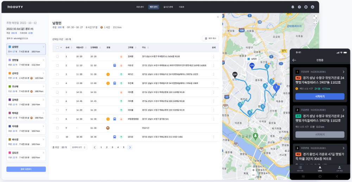Open settings via the gear icon
Screen dimensions: 352x182
tap(306, 7)
